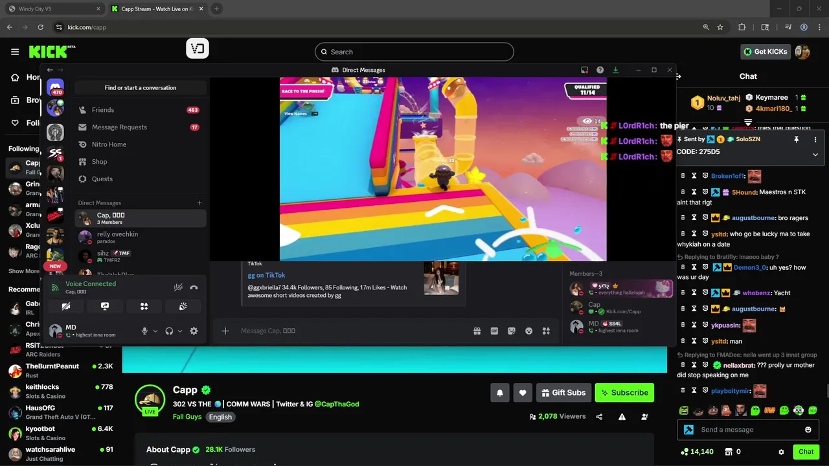Image resolution: width=829 pixels, height=466 pixels.
Task: Open Discord inbox download icon
Action: pos(615,70)
